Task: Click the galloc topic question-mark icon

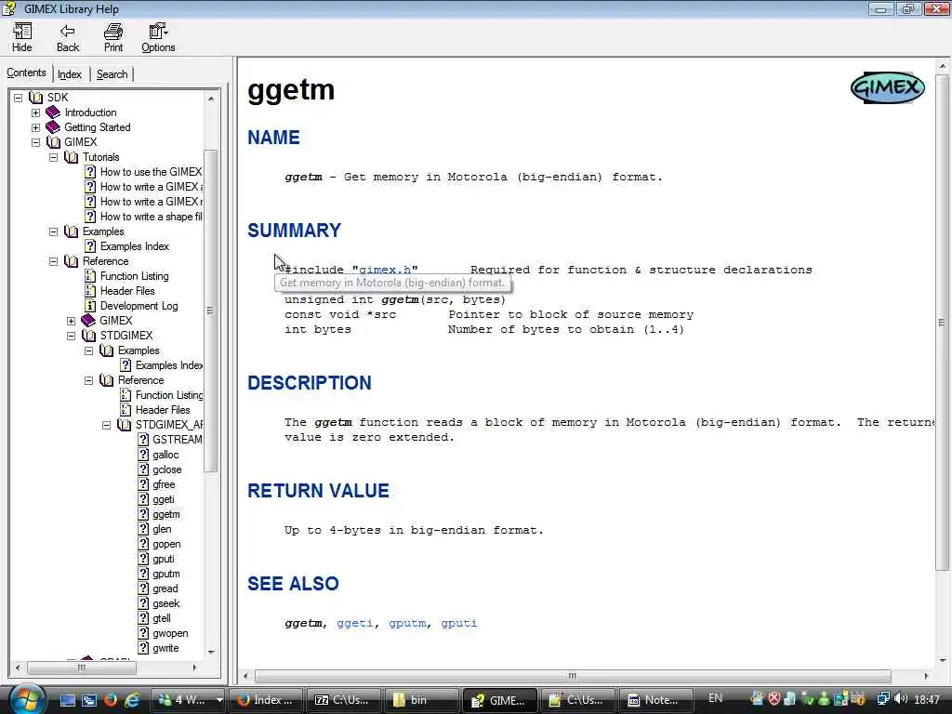Action: 142,454
